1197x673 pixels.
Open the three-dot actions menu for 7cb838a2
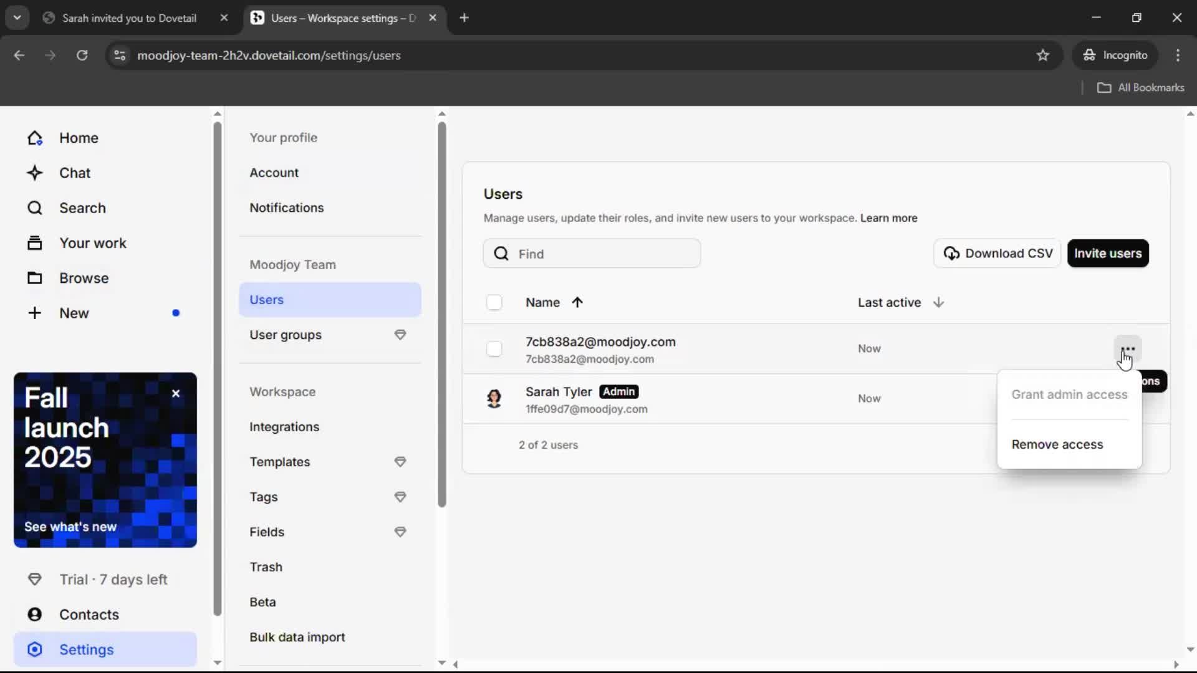coord(1127,349)
